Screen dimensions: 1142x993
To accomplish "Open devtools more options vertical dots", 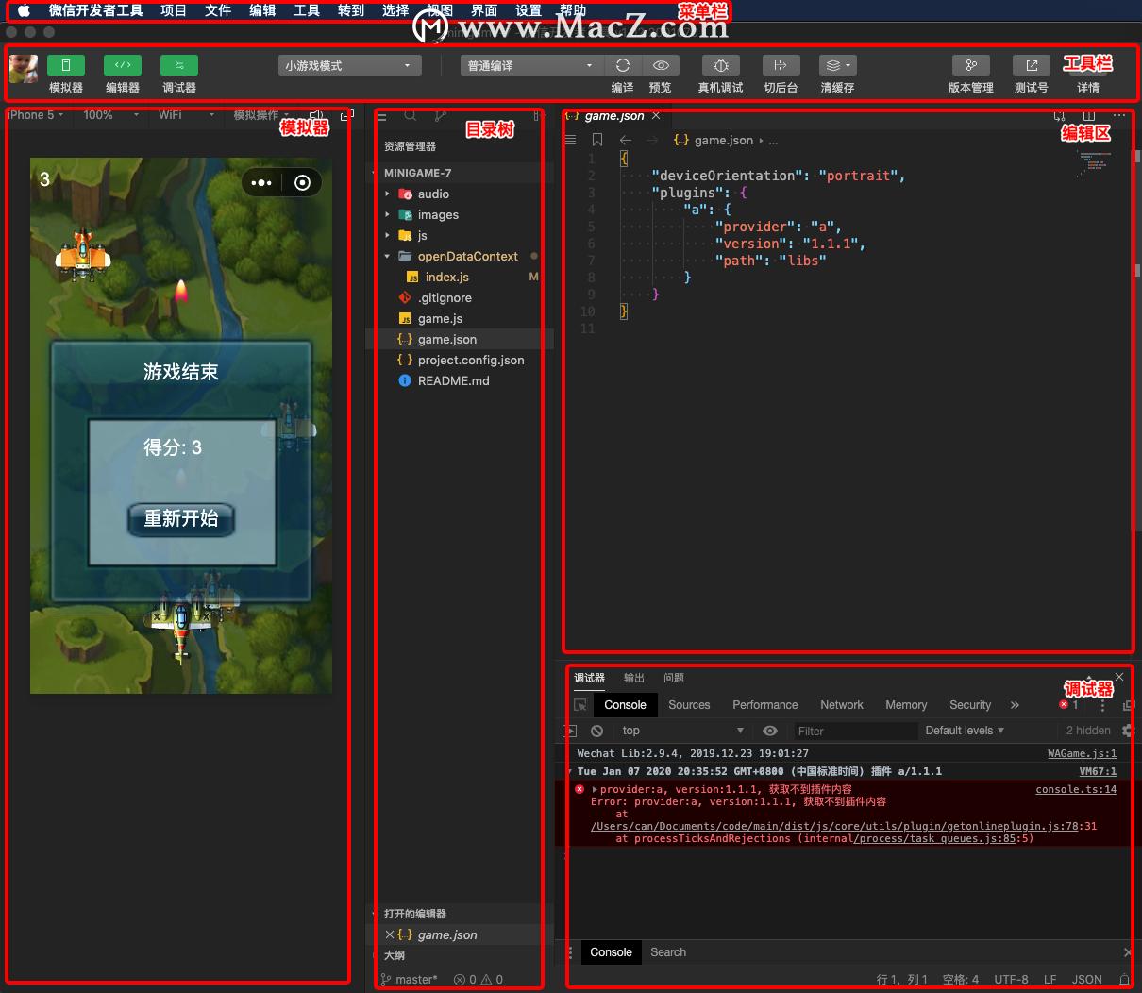I will (x=1104, y=705).
